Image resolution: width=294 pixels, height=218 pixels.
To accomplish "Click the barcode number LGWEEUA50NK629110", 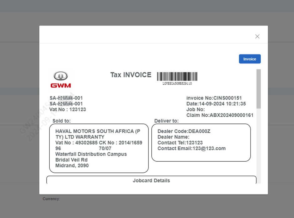I will tap(177, 84).
